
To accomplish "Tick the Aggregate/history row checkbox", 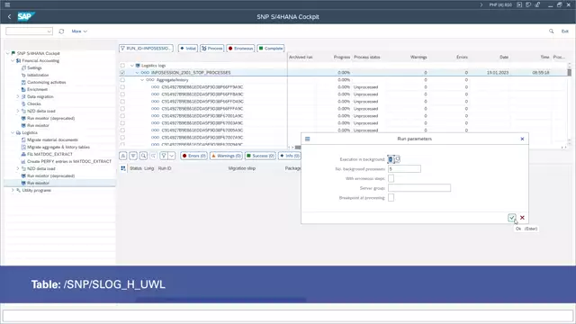I will tap(122, 80).
